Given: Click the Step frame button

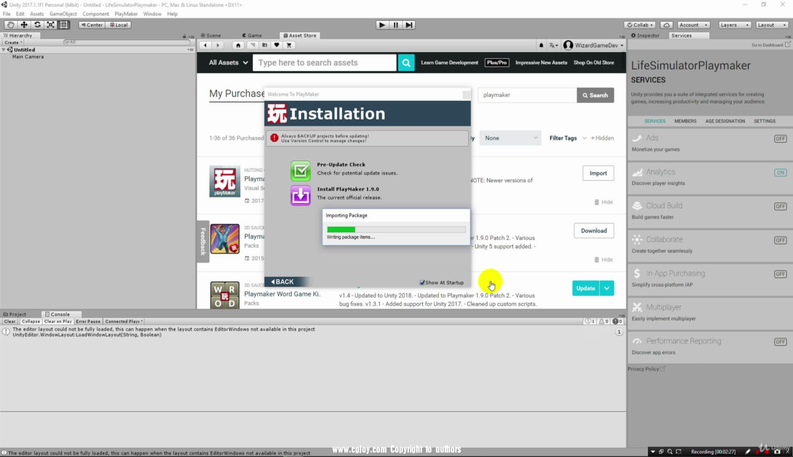Looking at the screenshot, I should pos(409,25).
